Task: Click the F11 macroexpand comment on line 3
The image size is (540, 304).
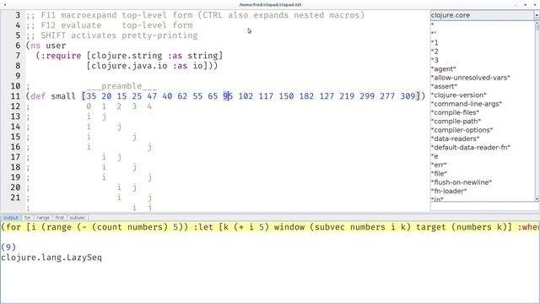Action: tap(195, 15)
